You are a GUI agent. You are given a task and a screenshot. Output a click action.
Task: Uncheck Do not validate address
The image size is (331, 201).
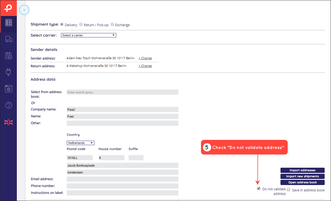(x=259, y=188)
